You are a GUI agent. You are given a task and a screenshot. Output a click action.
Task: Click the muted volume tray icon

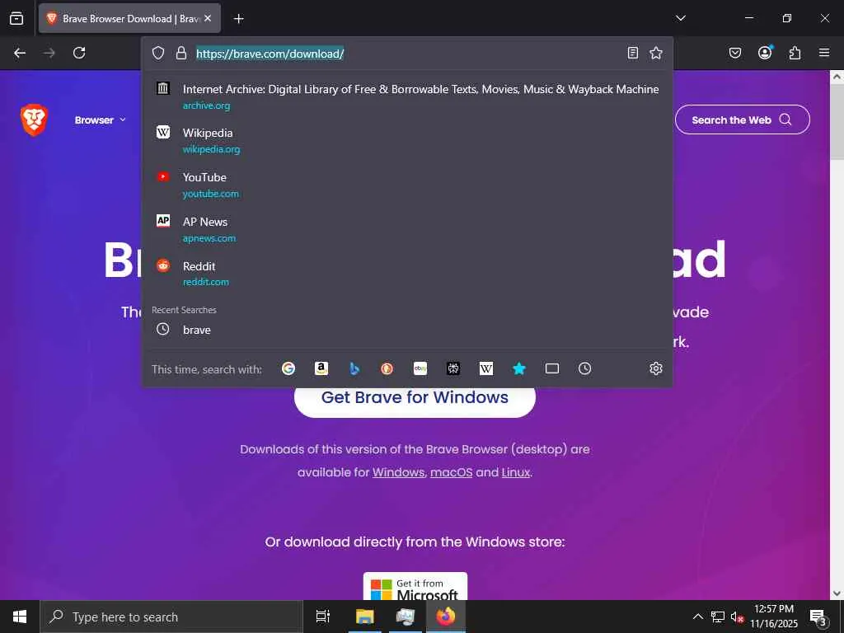click(737, 617)
